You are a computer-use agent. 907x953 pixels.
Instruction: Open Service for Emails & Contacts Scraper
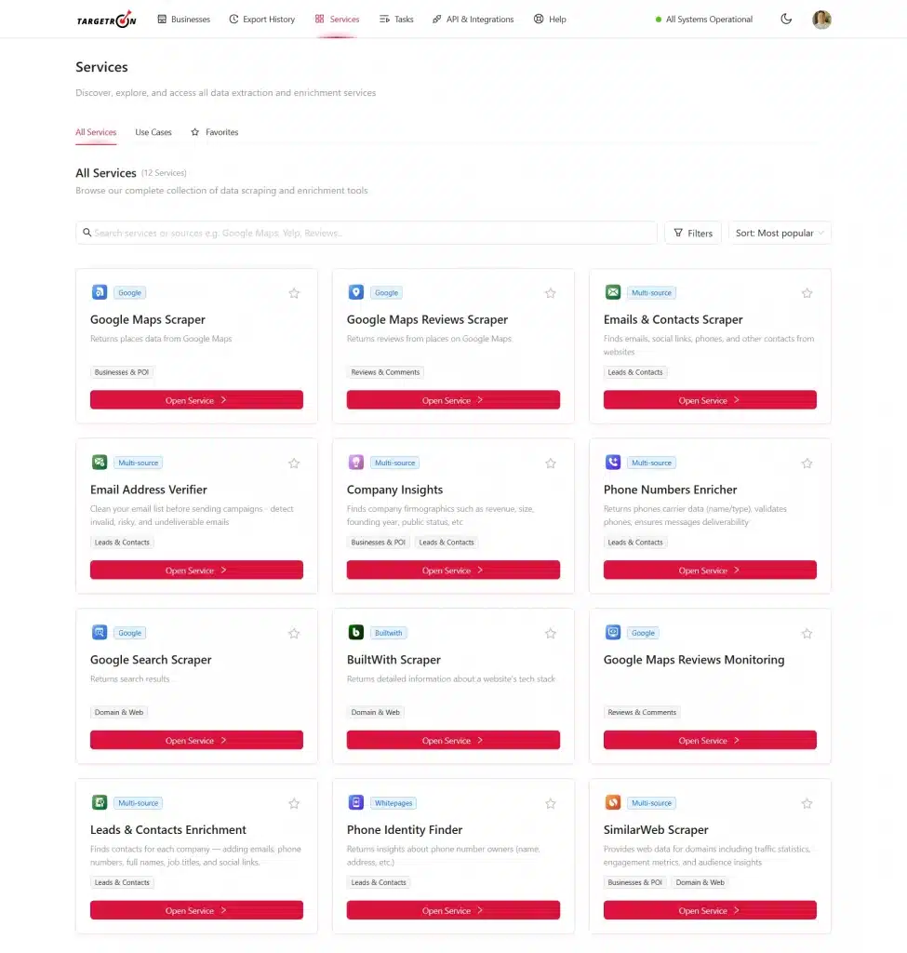[710, 400]
